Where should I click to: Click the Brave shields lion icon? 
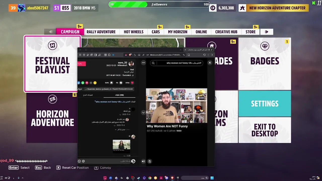[x=130, y=55]
